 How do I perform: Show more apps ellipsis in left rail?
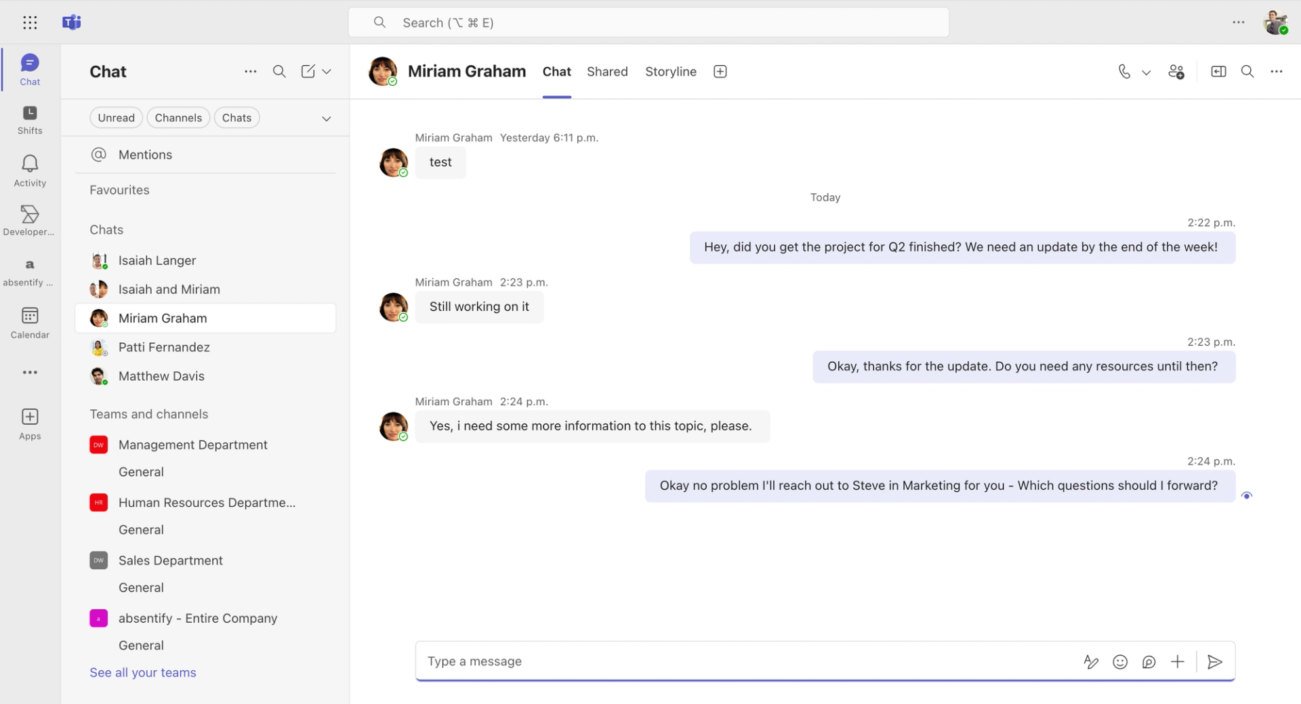point(30,372)
